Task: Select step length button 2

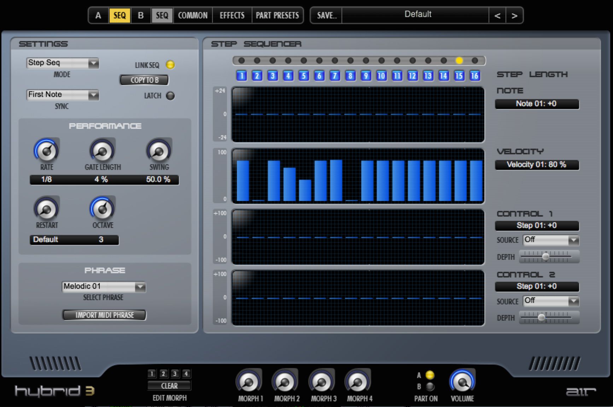Action: pos(257,75)
